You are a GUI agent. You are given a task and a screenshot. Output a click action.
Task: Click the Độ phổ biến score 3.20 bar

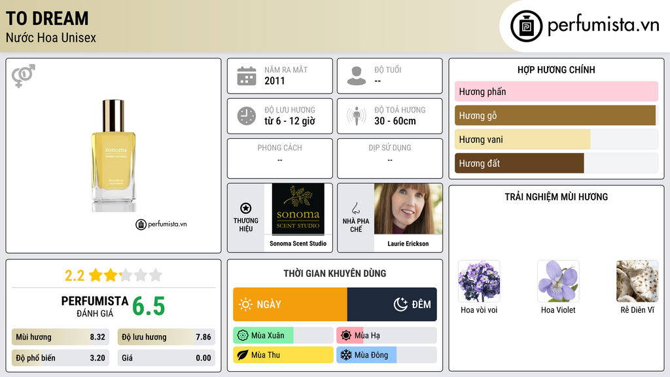click(61, 358)
